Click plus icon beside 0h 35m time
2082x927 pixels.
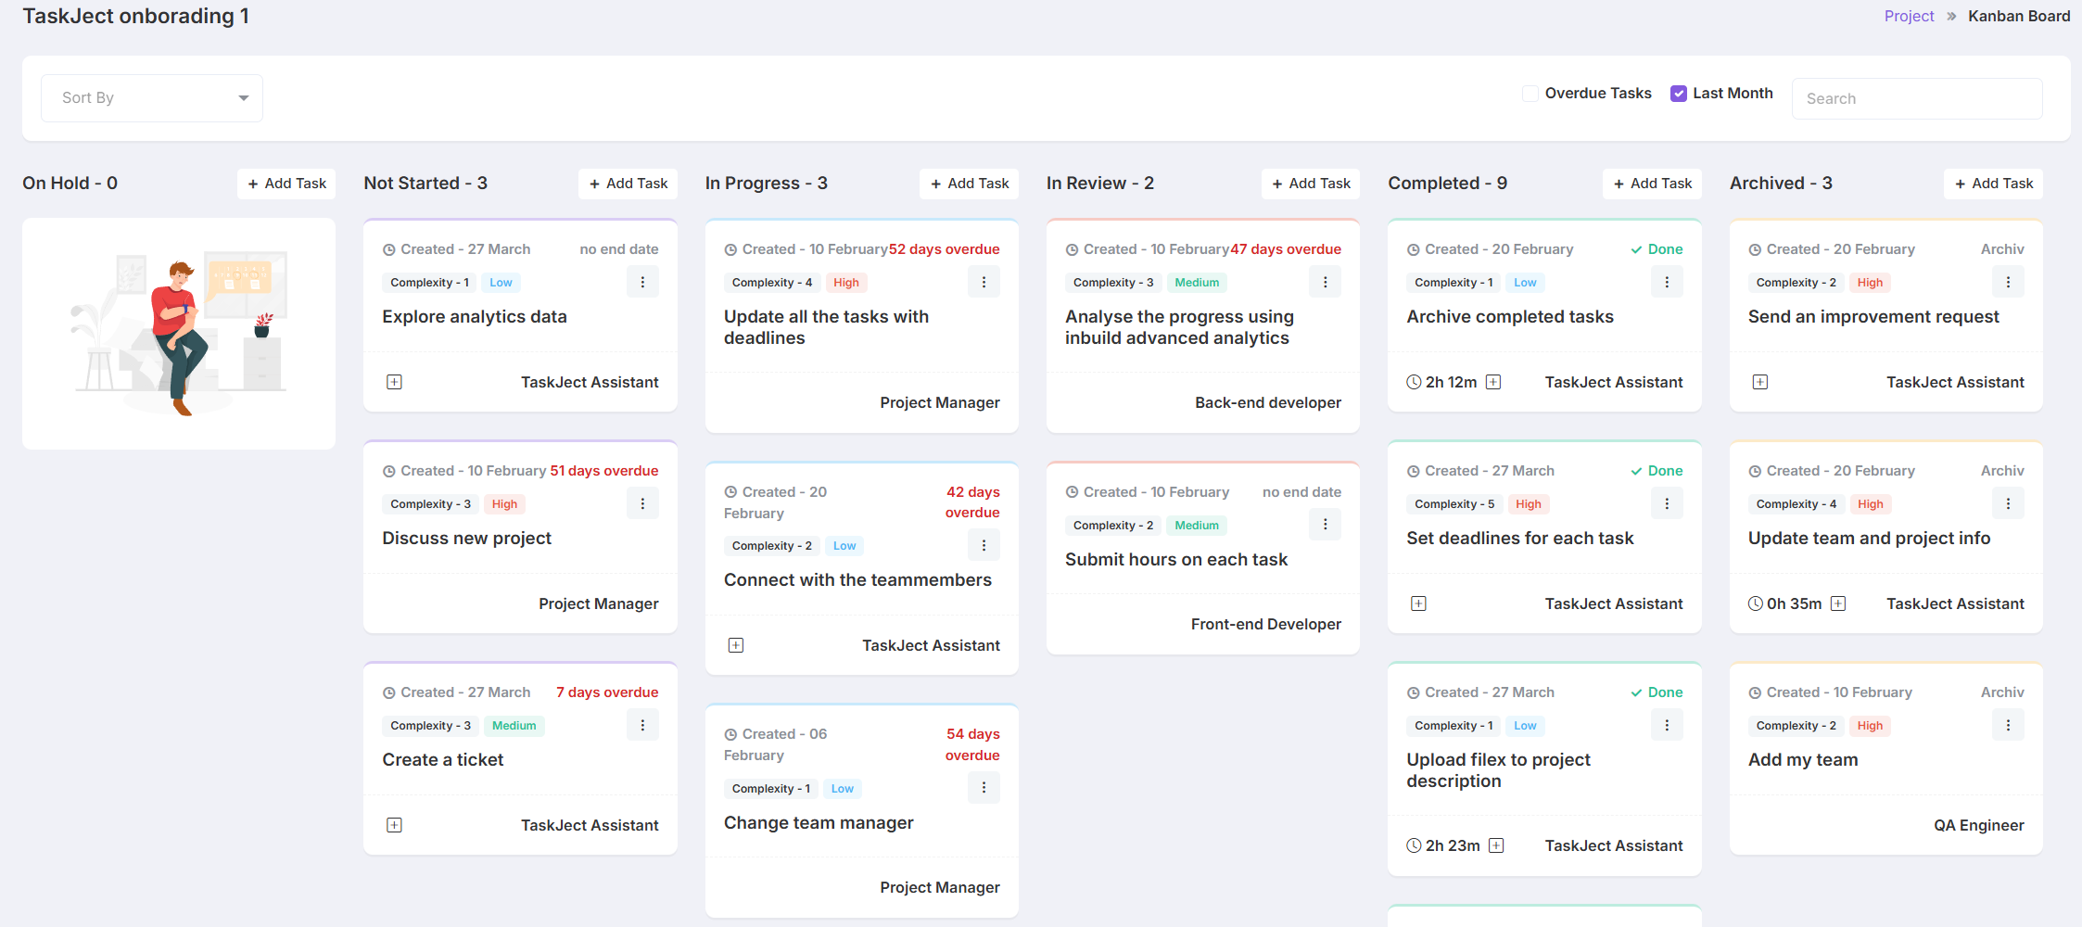tap(1838, 603)
